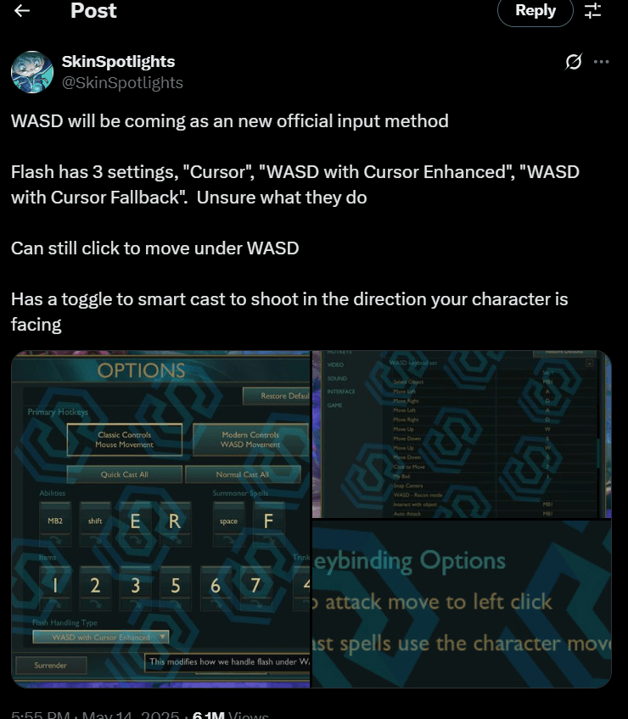Select Modern Controls WASD Movement option

[x=250, y=440]
